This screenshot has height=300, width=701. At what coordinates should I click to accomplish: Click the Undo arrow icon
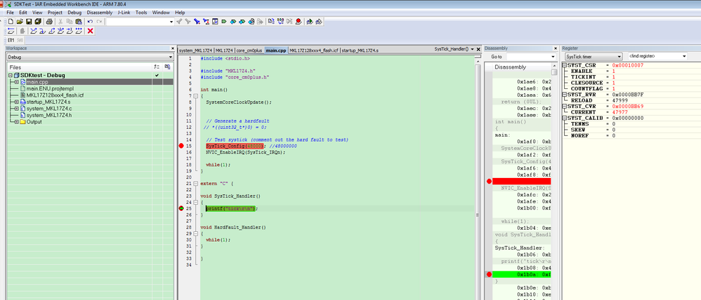tap(91, 21)
